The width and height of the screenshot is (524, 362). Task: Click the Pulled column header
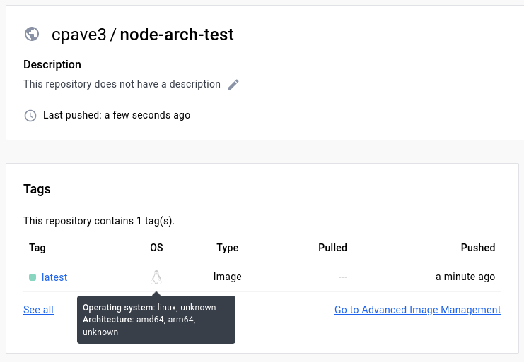point(332,248)
